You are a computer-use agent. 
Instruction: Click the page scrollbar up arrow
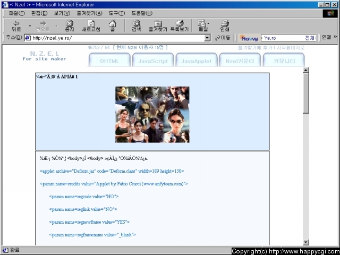click(x=306, y=70)
